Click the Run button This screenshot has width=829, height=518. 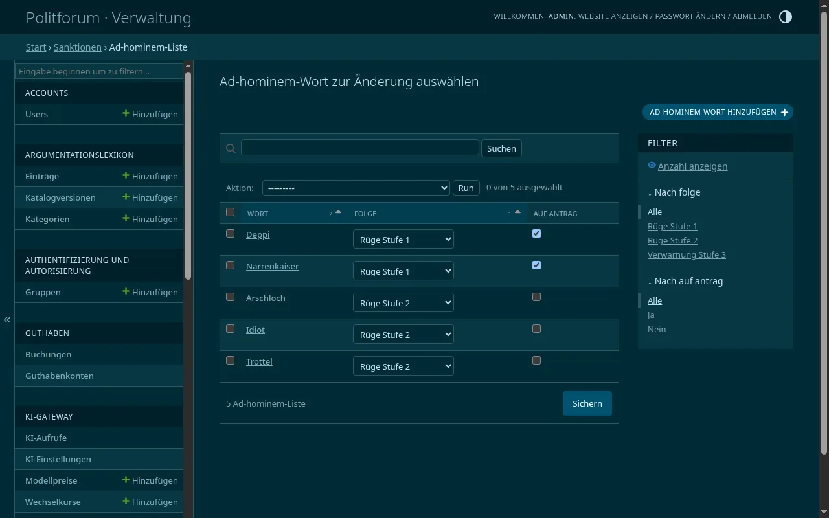[x=466, y=188]
